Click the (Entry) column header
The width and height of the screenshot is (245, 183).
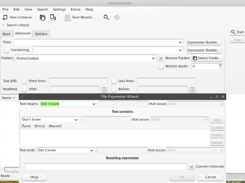tap(40, 126)
